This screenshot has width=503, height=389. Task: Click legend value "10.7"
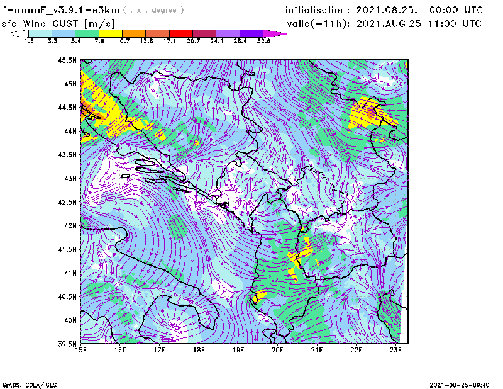point(123,41)
